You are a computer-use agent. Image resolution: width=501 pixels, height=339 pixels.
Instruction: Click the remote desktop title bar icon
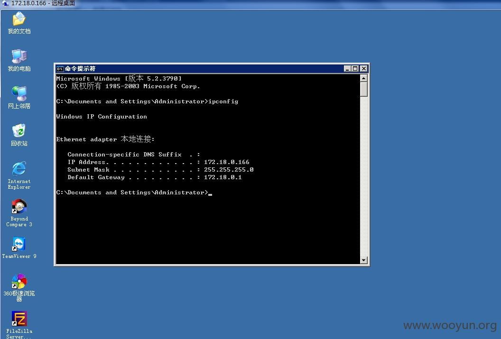5,3
